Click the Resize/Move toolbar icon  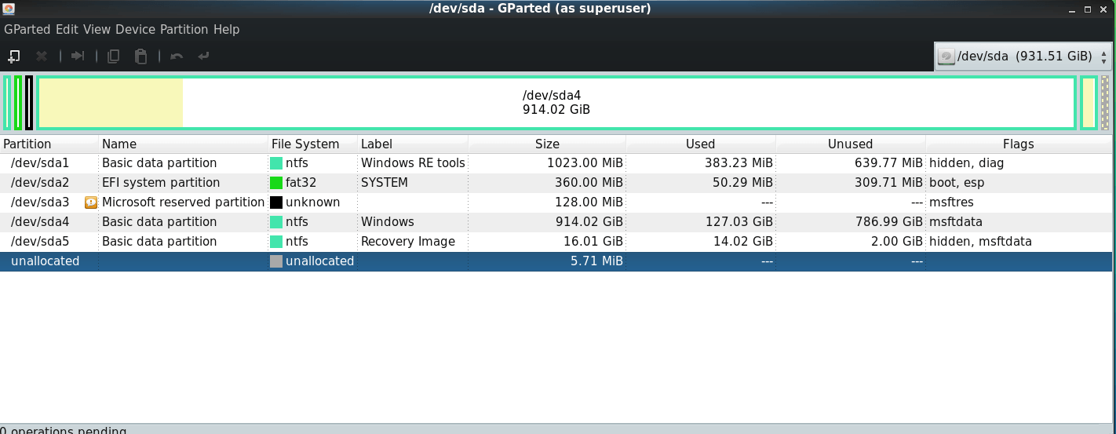click(x=78, y=57)
